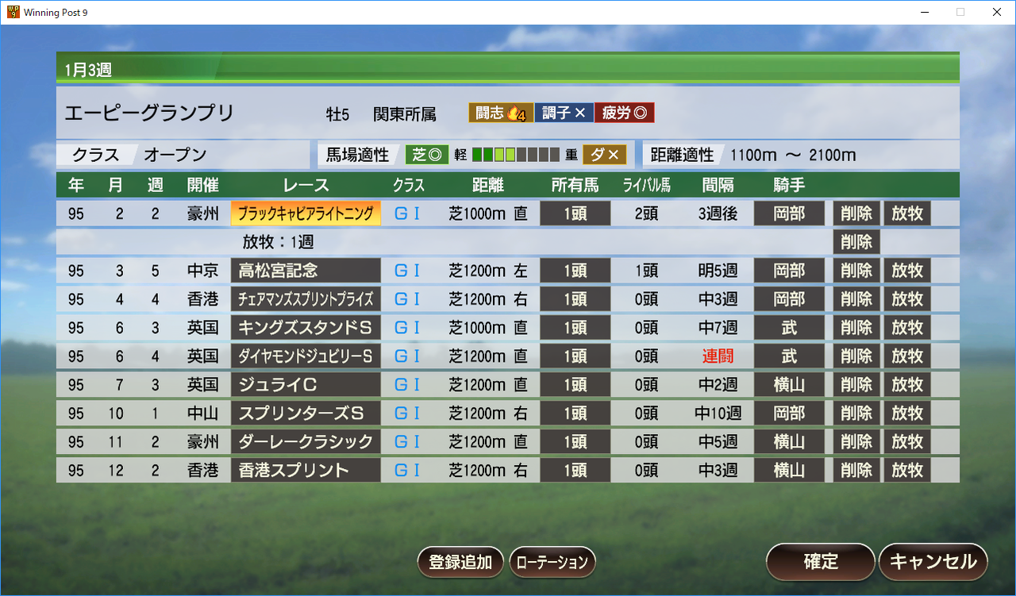Viewport: 1016px width, 596px height.
Task: Change jockey 岡部 for 高松宮記念
Action: 789,271
